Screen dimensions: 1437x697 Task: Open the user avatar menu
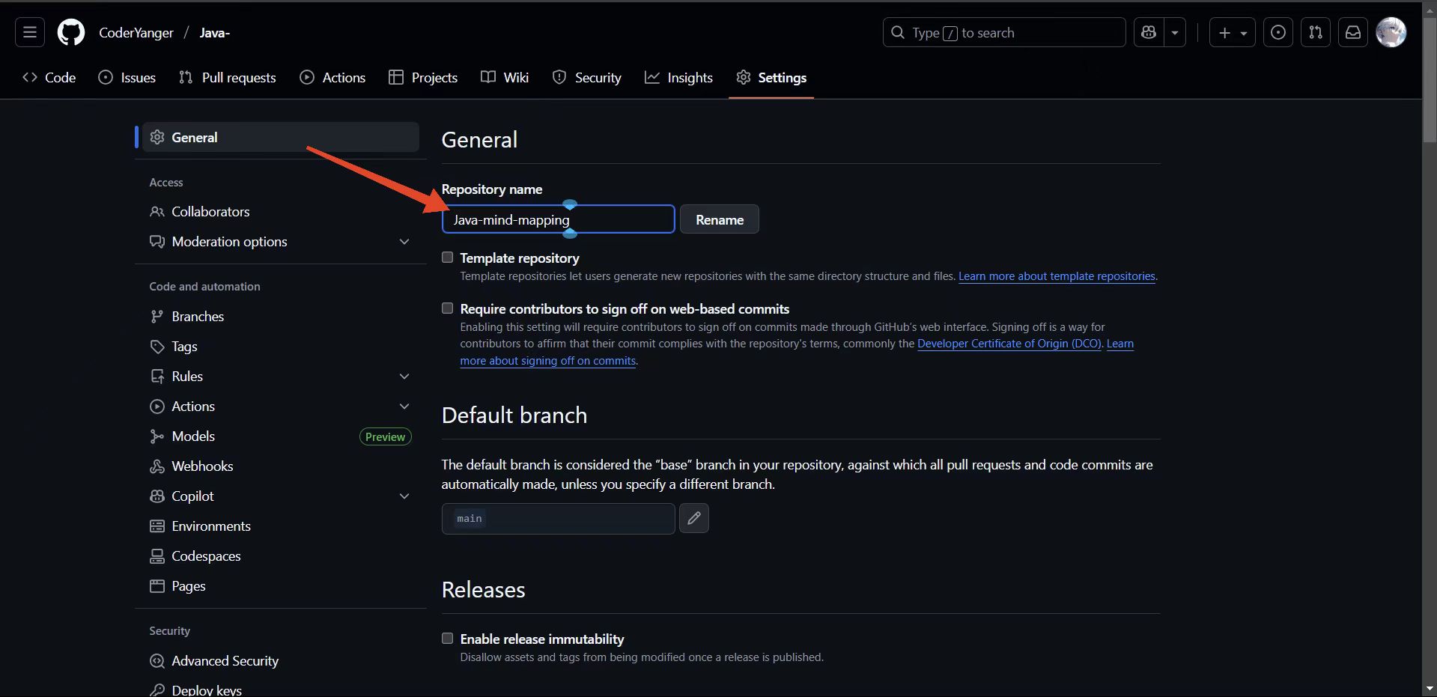1391,32
